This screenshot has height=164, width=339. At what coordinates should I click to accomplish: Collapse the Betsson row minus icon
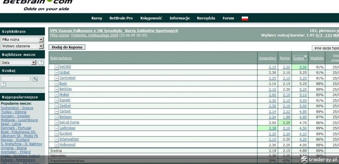[x=57, y=117]
